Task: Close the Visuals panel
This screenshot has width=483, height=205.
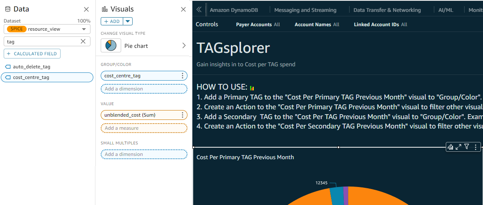Action: tap(183, 9)
